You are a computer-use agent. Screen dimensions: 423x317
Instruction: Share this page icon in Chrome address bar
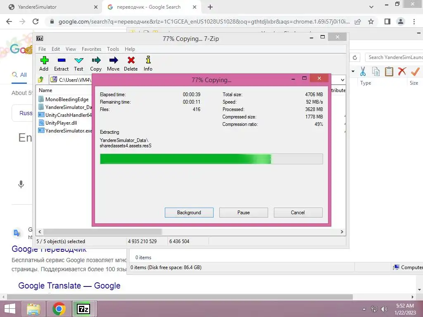358,21
